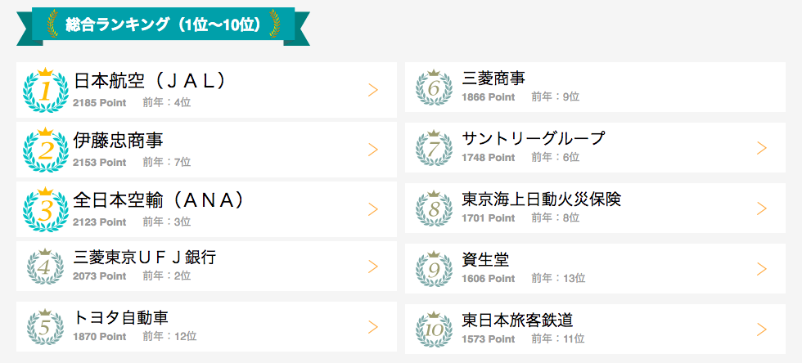Click the number 6 laurel badge
802x363 pixels.
coord(435,87)
